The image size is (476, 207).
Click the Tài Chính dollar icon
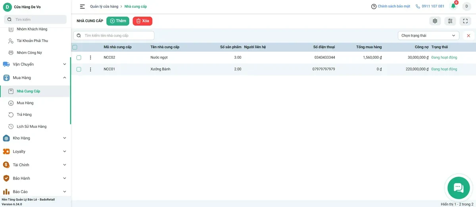[x=6, y=165]
